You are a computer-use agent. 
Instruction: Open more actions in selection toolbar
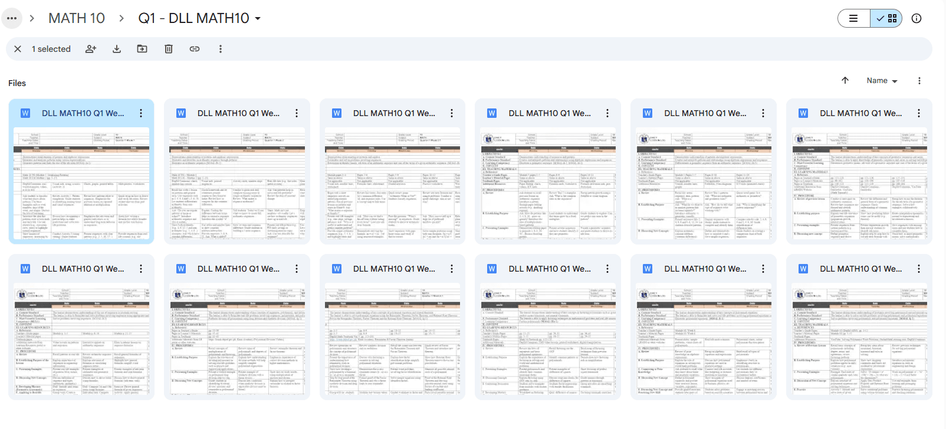pos(221,49)
